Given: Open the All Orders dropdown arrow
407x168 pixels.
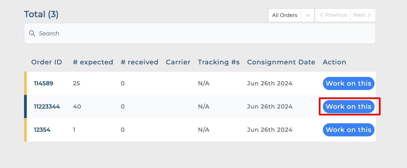Looking at the screenshot, I should (308, 16).
